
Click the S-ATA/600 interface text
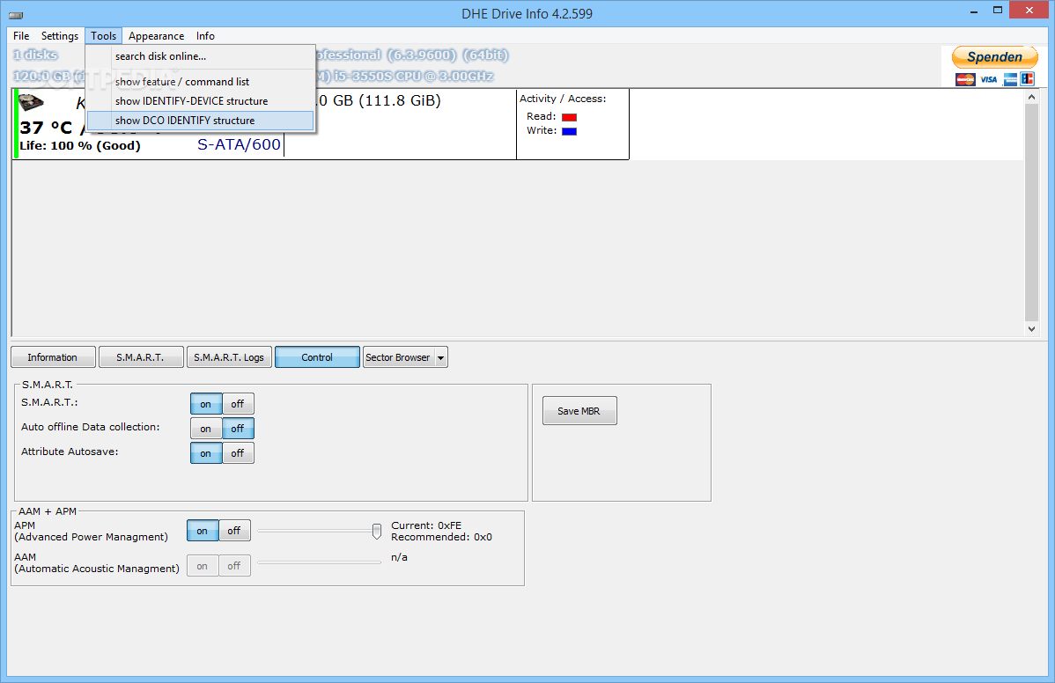point(239,144)
